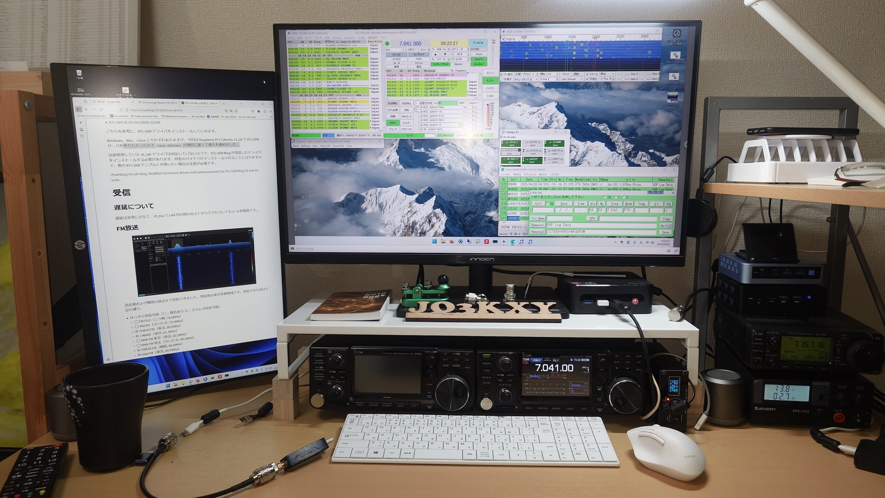Toggle Firefox sidebar button
The width and height of the screenshot is (885, 498).
pos(79,109)
